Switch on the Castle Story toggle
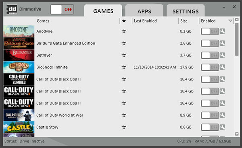This screenshot has width=242, height=148. [x=210, y=127]
